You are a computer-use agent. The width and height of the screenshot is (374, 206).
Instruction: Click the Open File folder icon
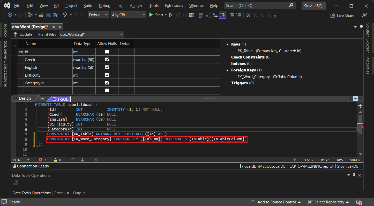[x=41, y=15]
